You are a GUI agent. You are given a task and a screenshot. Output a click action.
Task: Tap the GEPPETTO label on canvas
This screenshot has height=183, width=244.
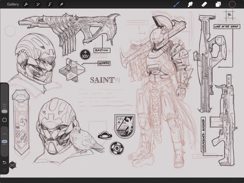pos(104,64)
